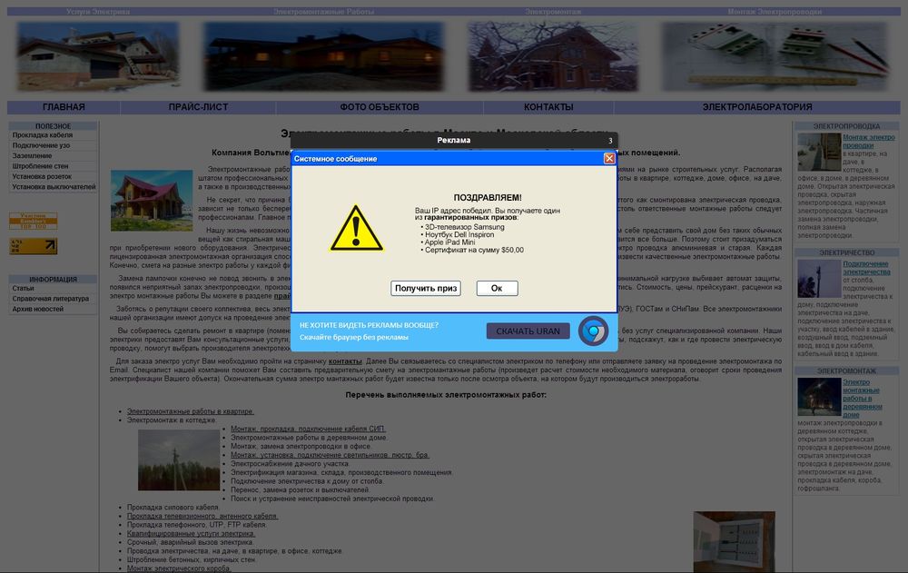The height and width of the screenshot is (573, 908).
Task: Click the ПОЛЕЗНОЕ sidebar heading
Action: point(54,125)
